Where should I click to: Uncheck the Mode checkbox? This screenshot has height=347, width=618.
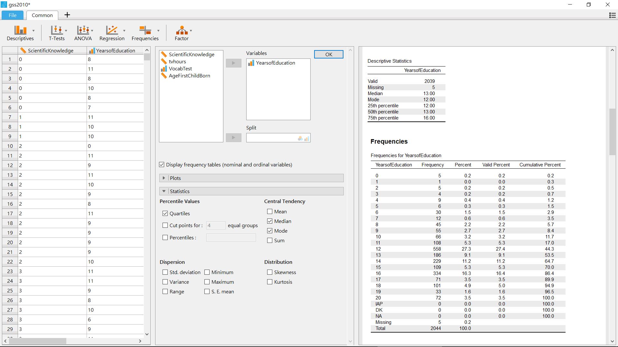click(270, 231)
